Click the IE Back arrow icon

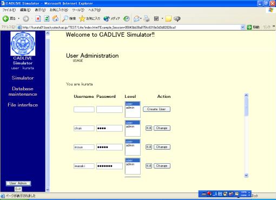point(5,18)
